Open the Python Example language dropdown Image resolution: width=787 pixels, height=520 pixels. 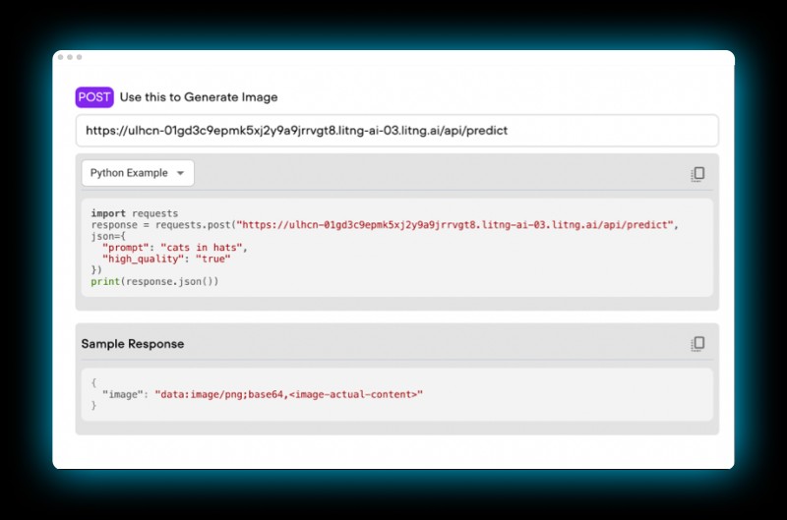(x=137, y=173)
